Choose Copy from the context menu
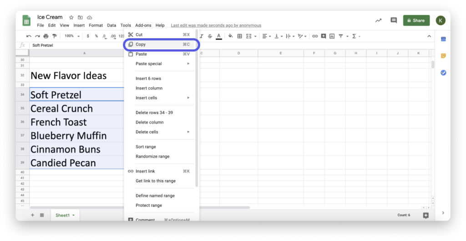The width and height of the screenshot is (466, 241). coord(141,44)
